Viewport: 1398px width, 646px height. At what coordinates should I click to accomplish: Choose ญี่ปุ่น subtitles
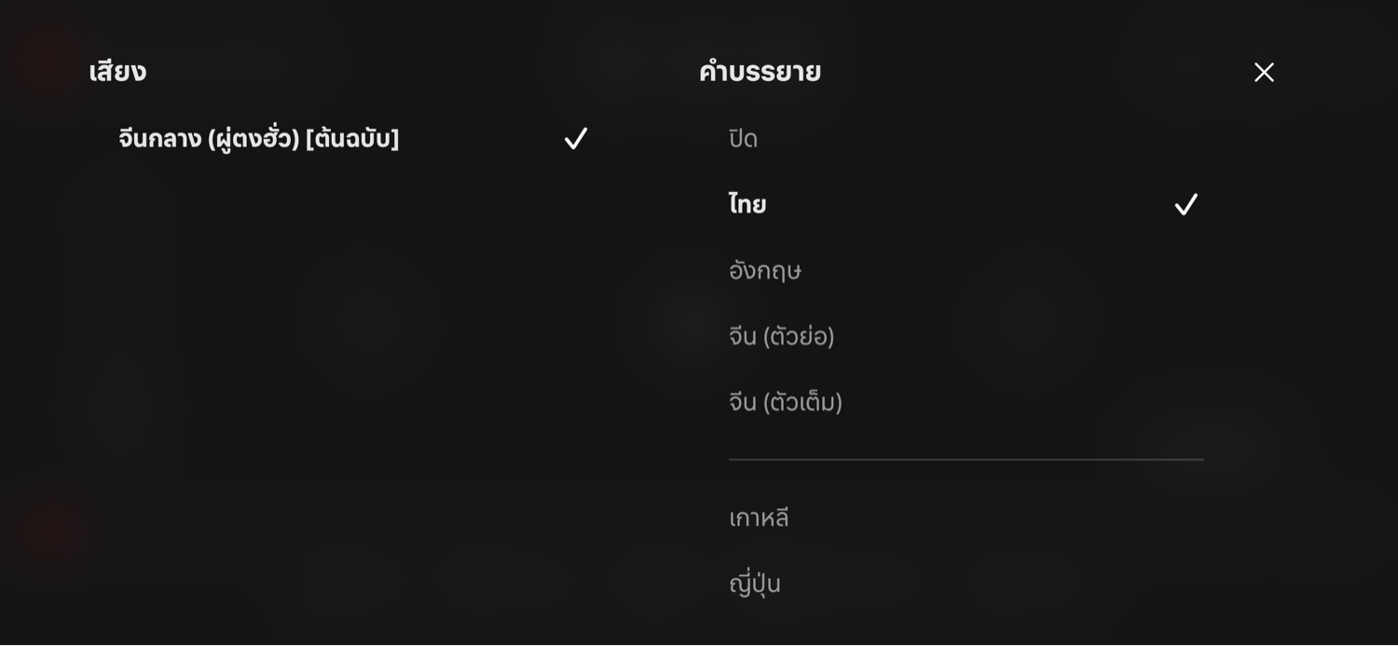(x=755, y=584)
